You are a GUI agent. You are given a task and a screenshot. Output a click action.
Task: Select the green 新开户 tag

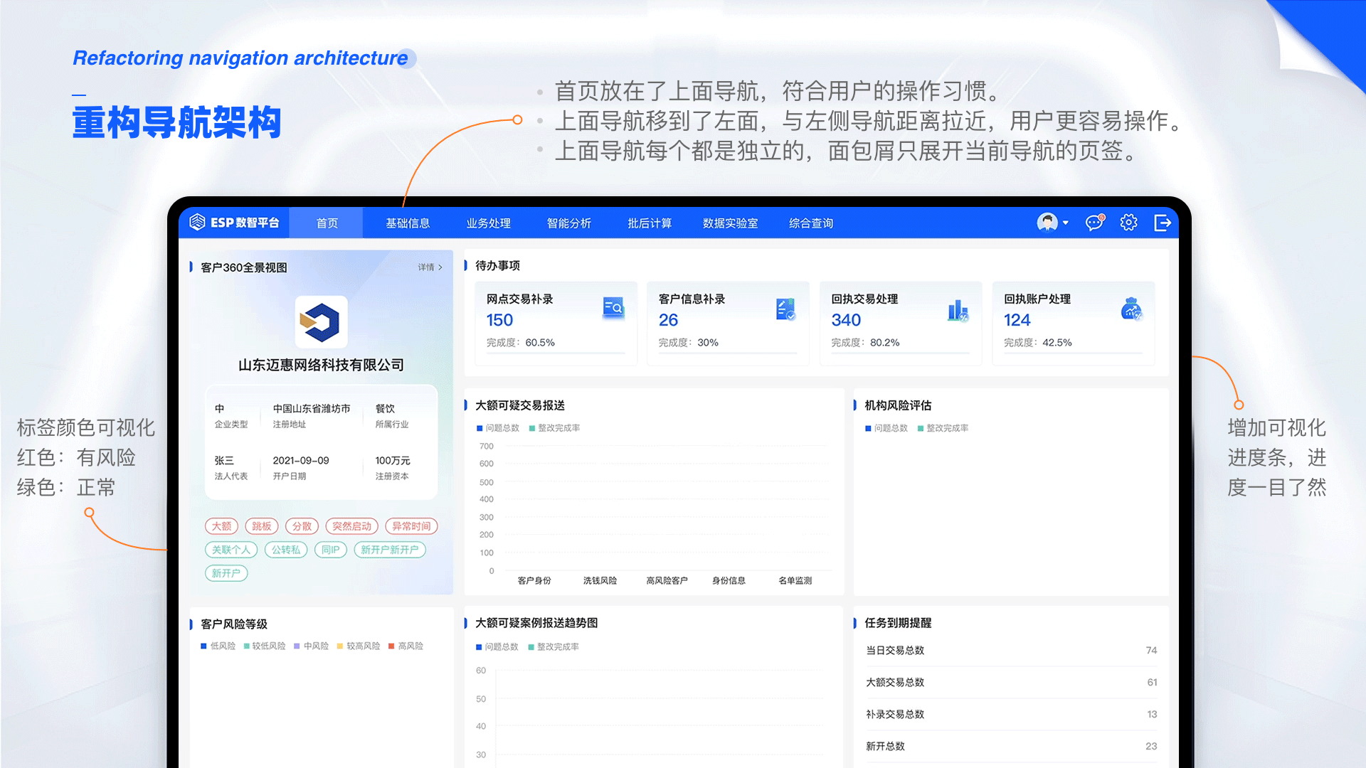pos(226,573)
